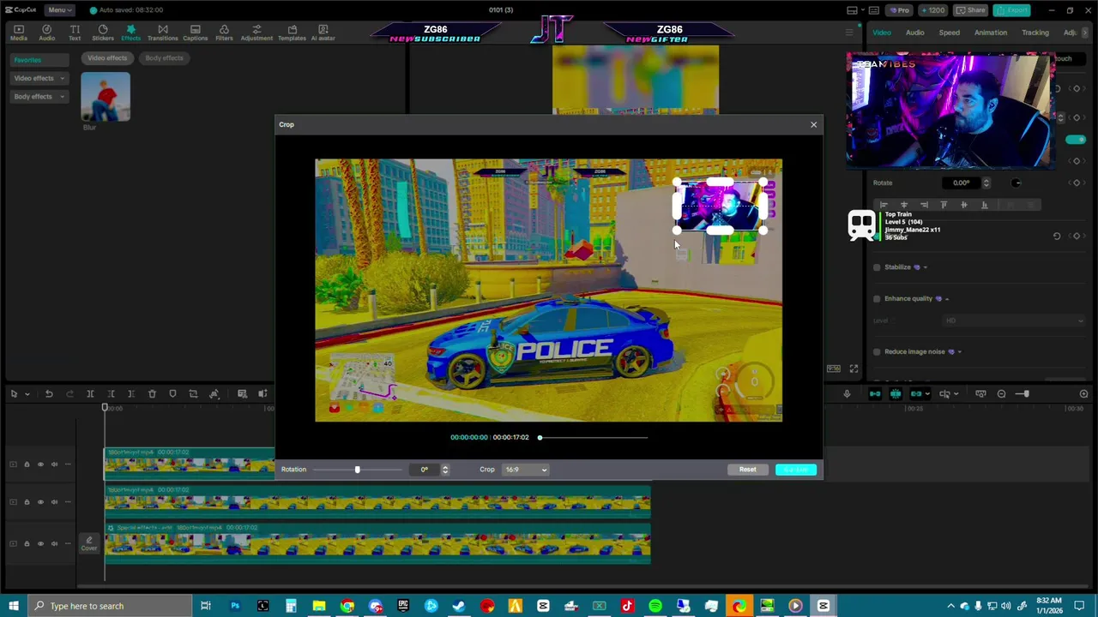Viewport: 1098px width, 617px height.
Task: Switch to the Audio tab in inspector
Action: pyautogui.click(x=914, y=33)
